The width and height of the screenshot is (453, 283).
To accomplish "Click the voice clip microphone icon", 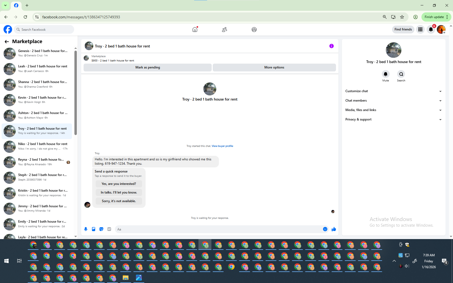I will 86,229.
